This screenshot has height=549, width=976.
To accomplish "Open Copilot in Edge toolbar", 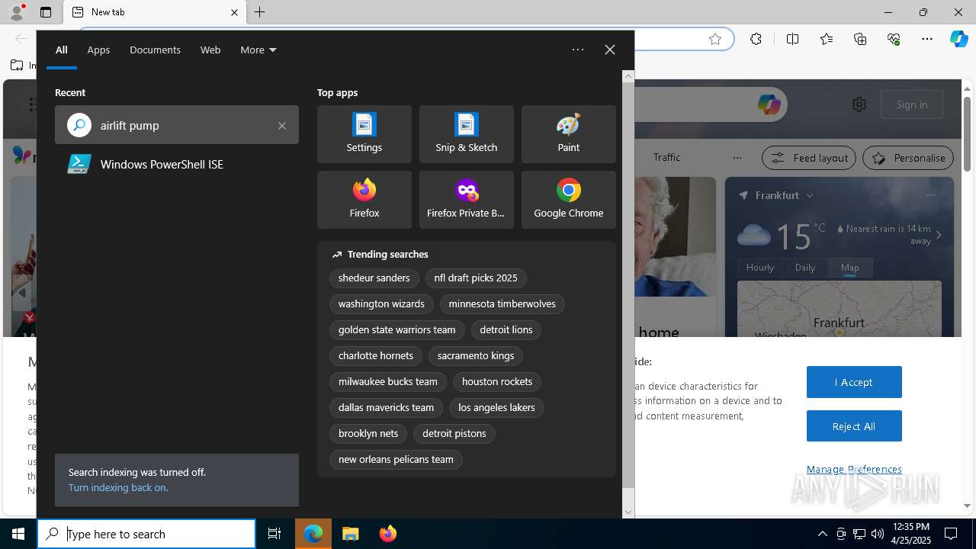I will click(959, 39).
